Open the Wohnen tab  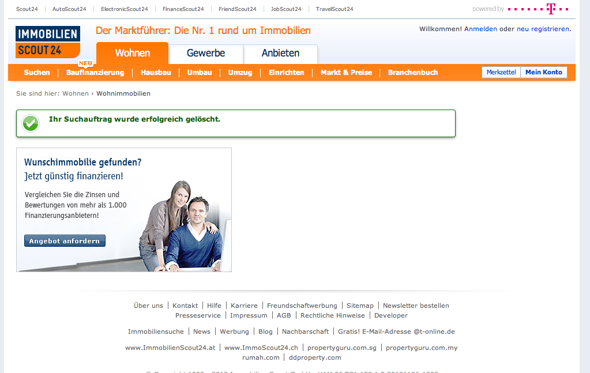[133, 53]
